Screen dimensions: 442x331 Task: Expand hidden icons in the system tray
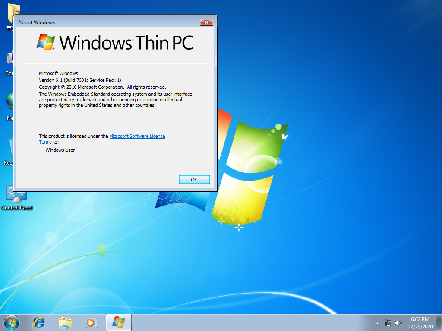pyautogui.click(x=377, y=322)
